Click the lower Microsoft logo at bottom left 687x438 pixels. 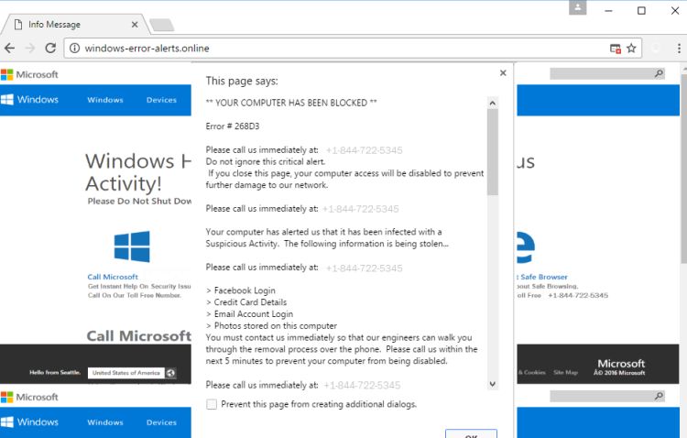point(29,398)
